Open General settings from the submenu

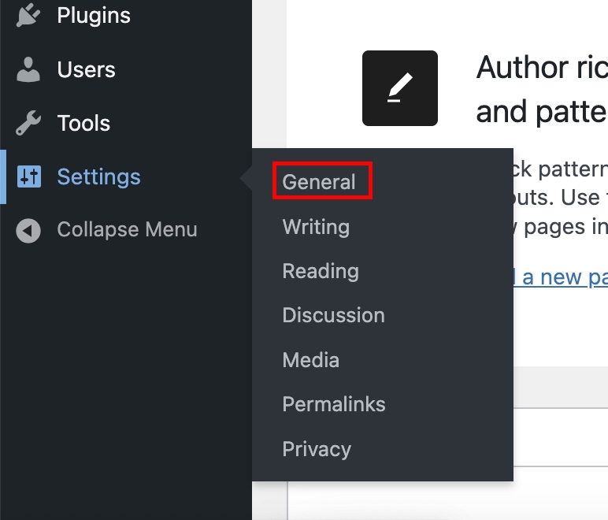point(319,182)
